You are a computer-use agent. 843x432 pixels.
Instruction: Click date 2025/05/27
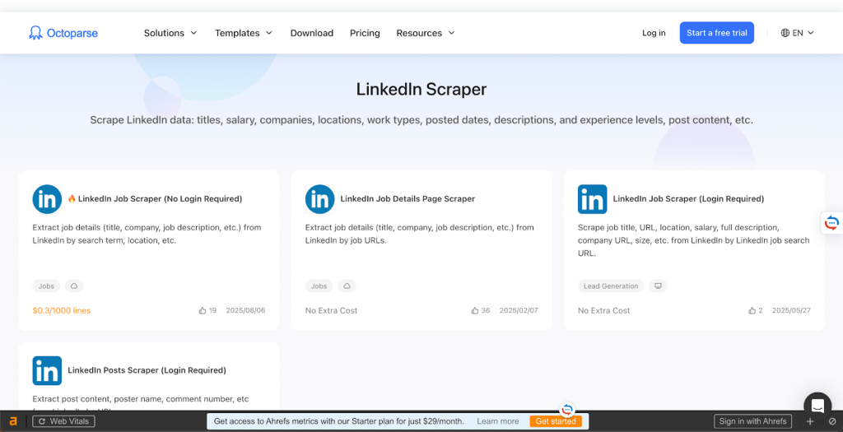791,310
